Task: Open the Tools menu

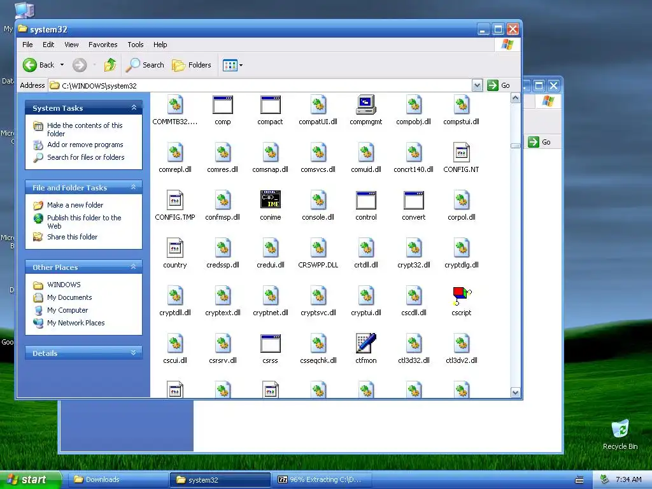Action: tap(136, 45)
